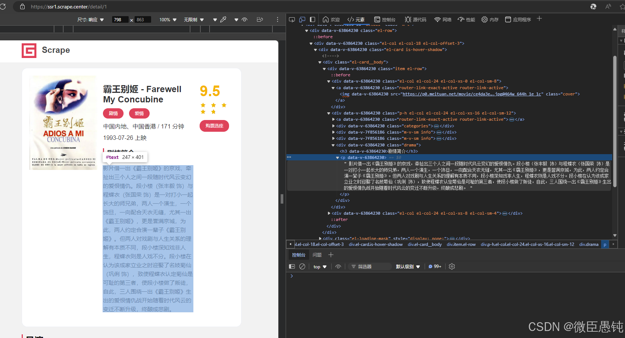This screenshot has height=338, width=625.
Task: Click the 购票选座 button
Action: [214, 126]
